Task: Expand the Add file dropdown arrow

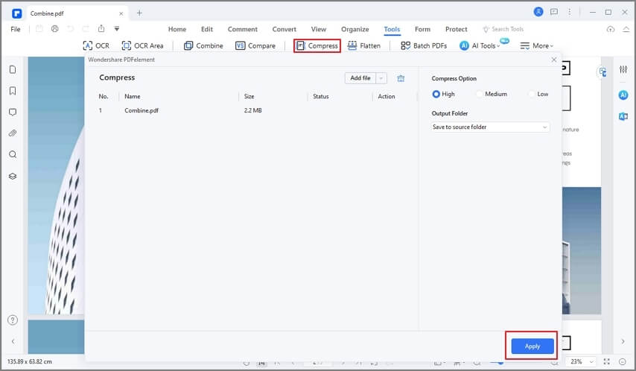Action: pyautogui.click(x=381, y=78)
